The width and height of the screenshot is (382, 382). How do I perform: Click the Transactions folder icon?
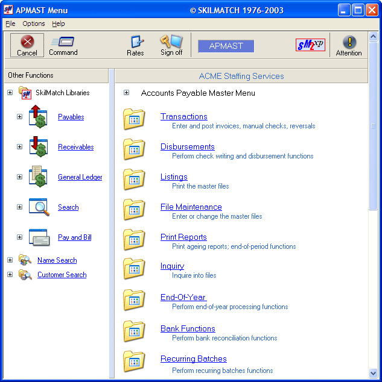[x=134, y=119]
